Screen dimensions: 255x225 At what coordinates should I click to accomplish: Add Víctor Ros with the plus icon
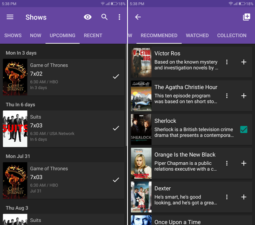click(x=244, y=62)
